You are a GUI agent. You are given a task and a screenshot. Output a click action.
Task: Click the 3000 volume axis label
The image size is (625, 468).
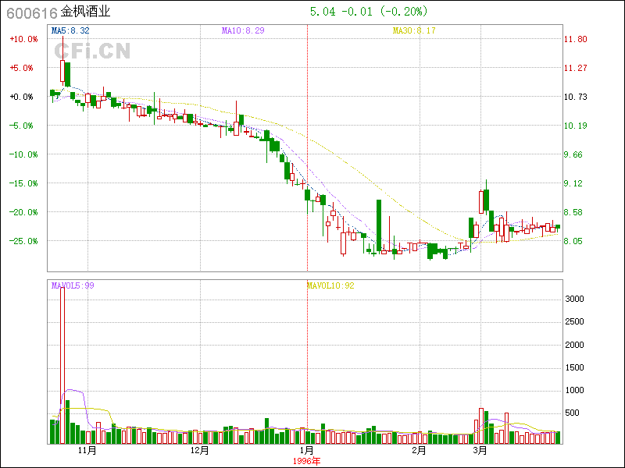(575, 299)
